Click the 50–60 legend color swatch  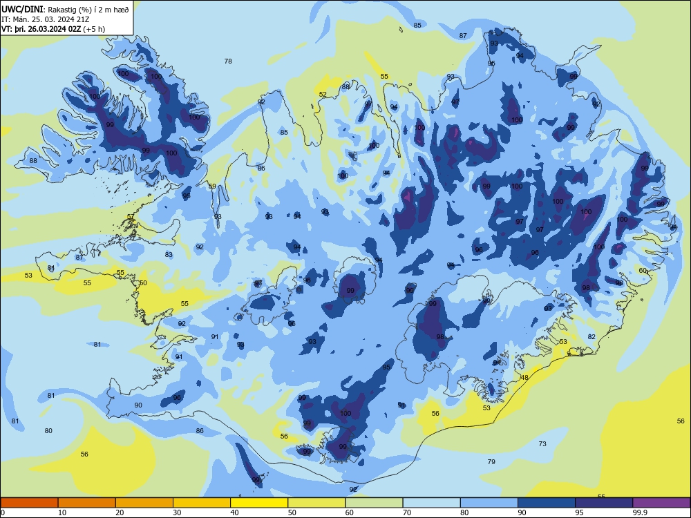pos(316,503)
